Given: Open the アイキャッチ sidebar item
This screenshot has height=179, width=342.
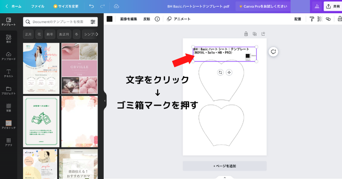Looking at the screenshot, I should point(8,125).
